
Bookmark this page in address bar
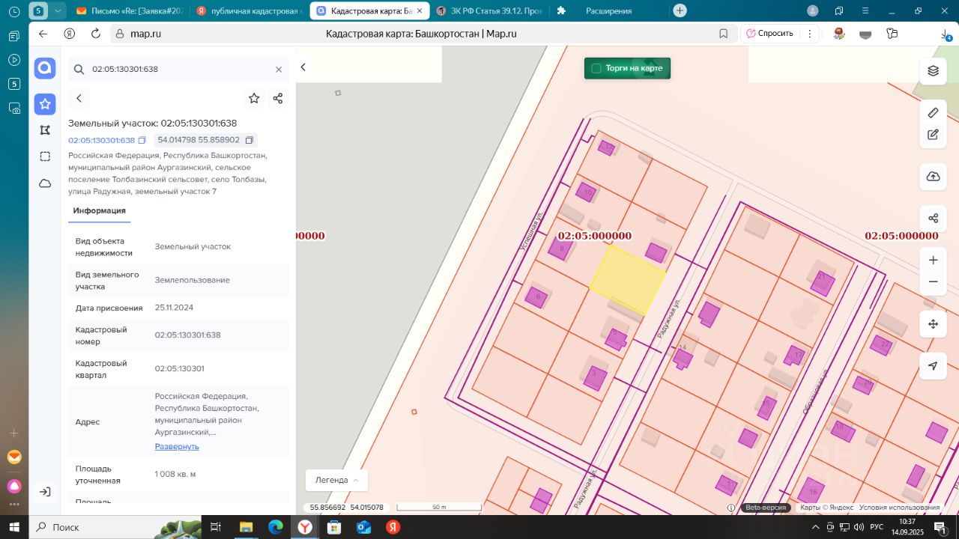coord(723,34)
